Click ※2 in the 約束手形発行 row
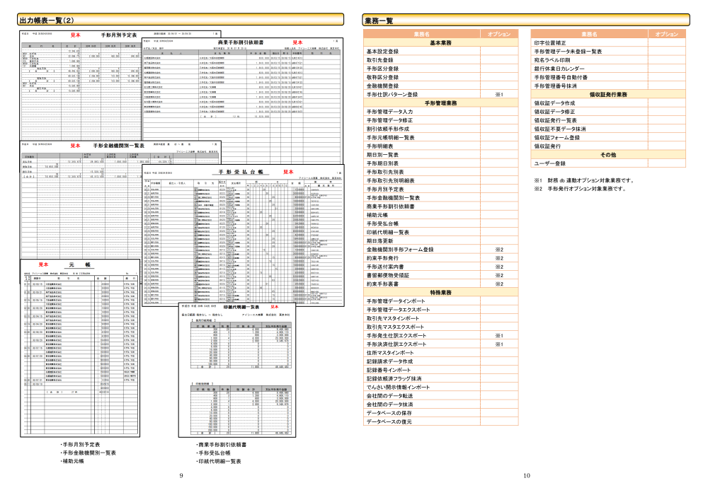This screenshot has height=495, width=708. point(499,258)
